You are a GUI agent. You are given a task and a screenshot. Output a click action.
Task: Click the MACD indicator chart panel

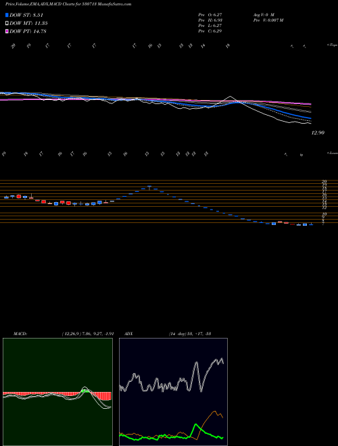57,392
